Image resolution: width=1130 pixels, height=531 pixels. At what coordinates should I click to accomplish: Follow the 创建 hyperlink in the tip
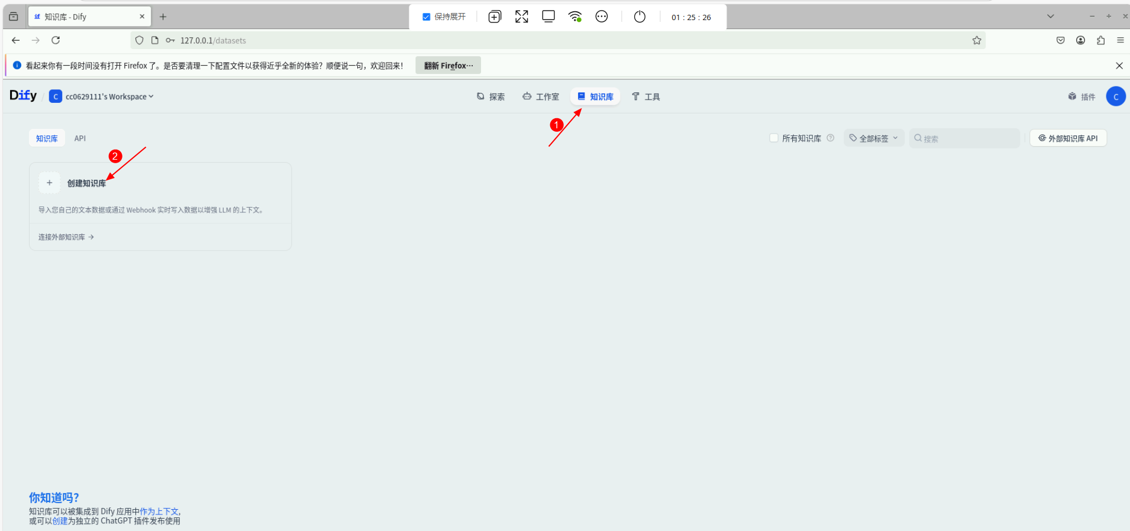[60, 521]
